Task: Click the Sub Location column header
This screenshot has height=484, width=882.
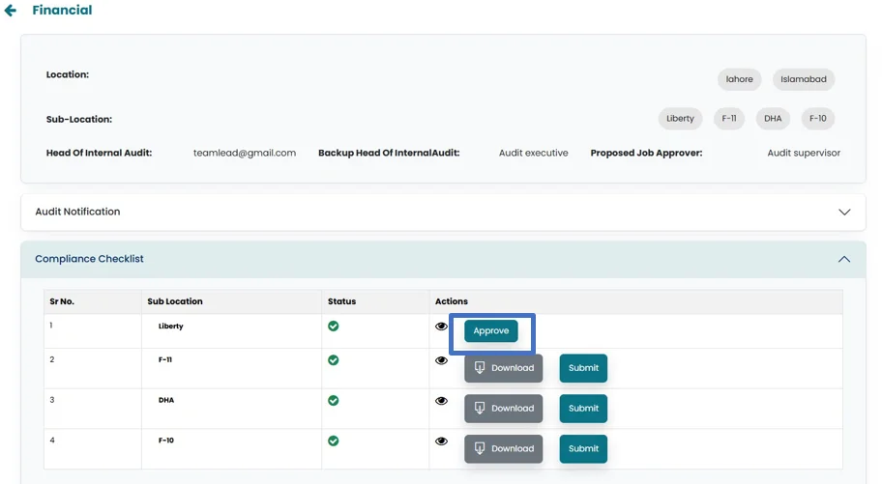Action: point(175,301)
